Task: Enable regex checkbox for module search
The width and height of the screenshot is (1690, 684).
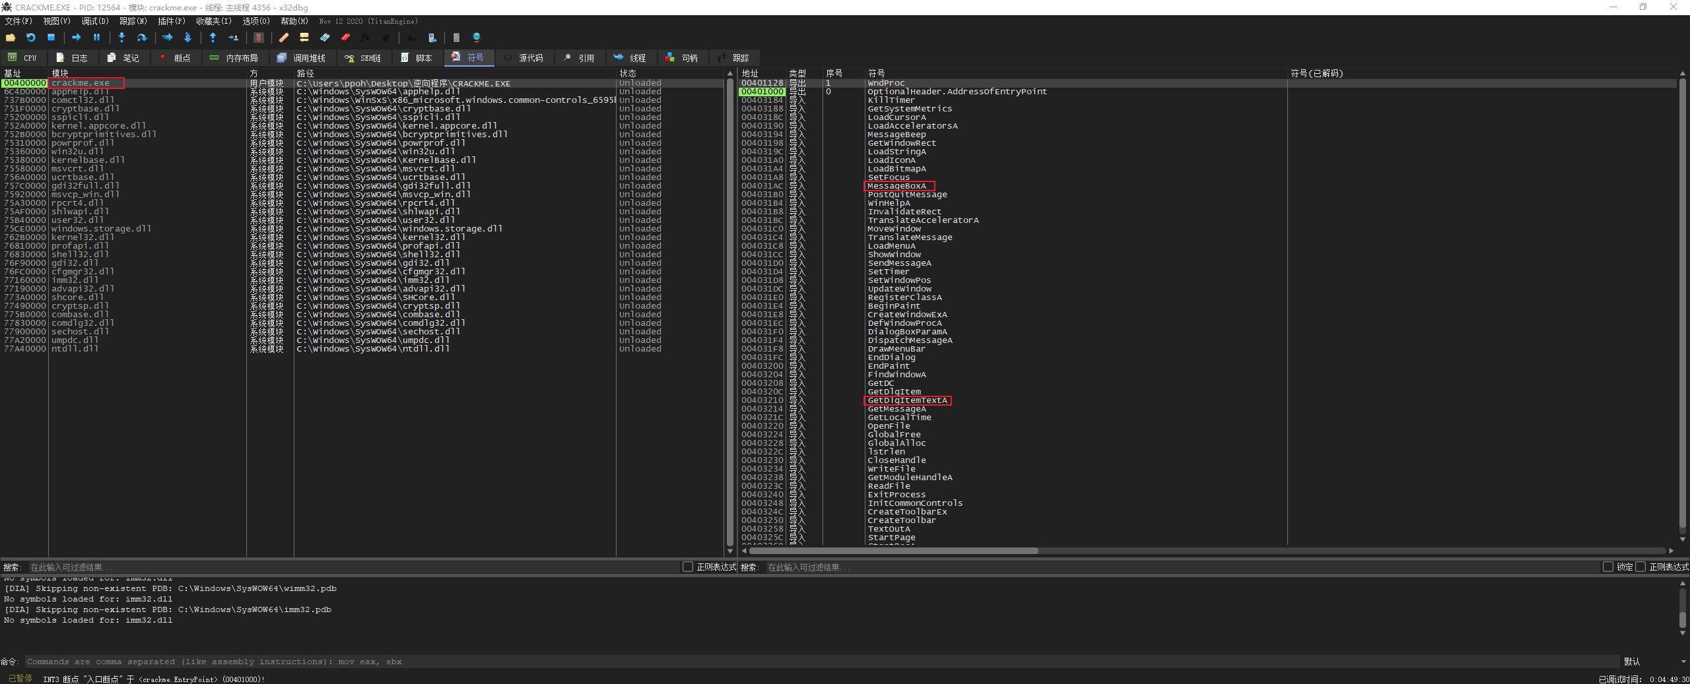Action: (x=688, y=567)
